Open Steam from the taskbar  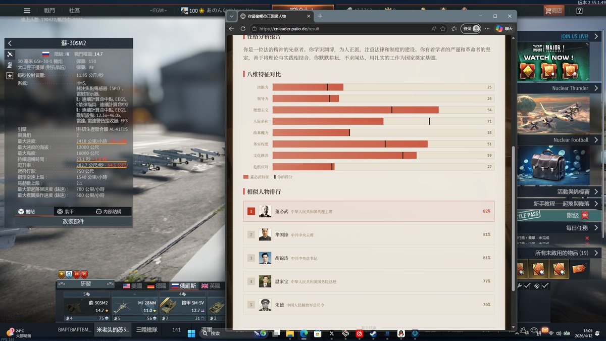(373, 333)
